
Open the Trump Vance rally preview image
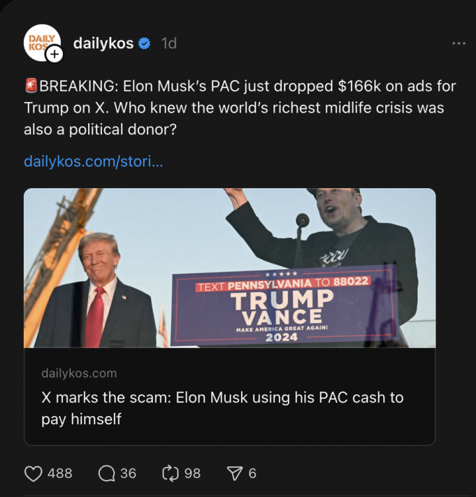coord(229,268)
